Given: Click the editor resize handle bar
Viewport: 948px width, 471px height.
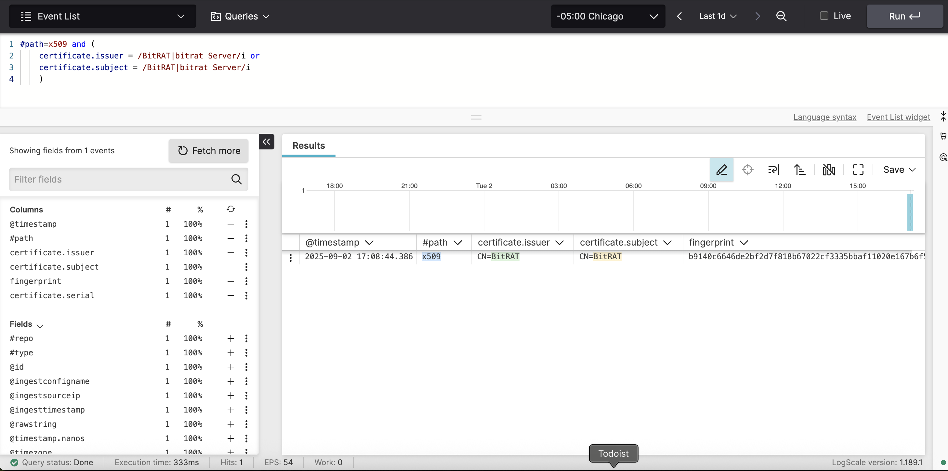Looking at the screenshot, I should click(476, 117).
